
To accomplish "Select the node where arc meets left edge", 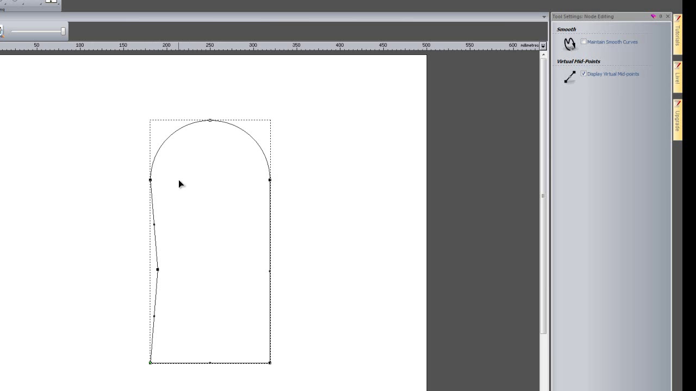I will pyautogui.click(x=150, y=180).
